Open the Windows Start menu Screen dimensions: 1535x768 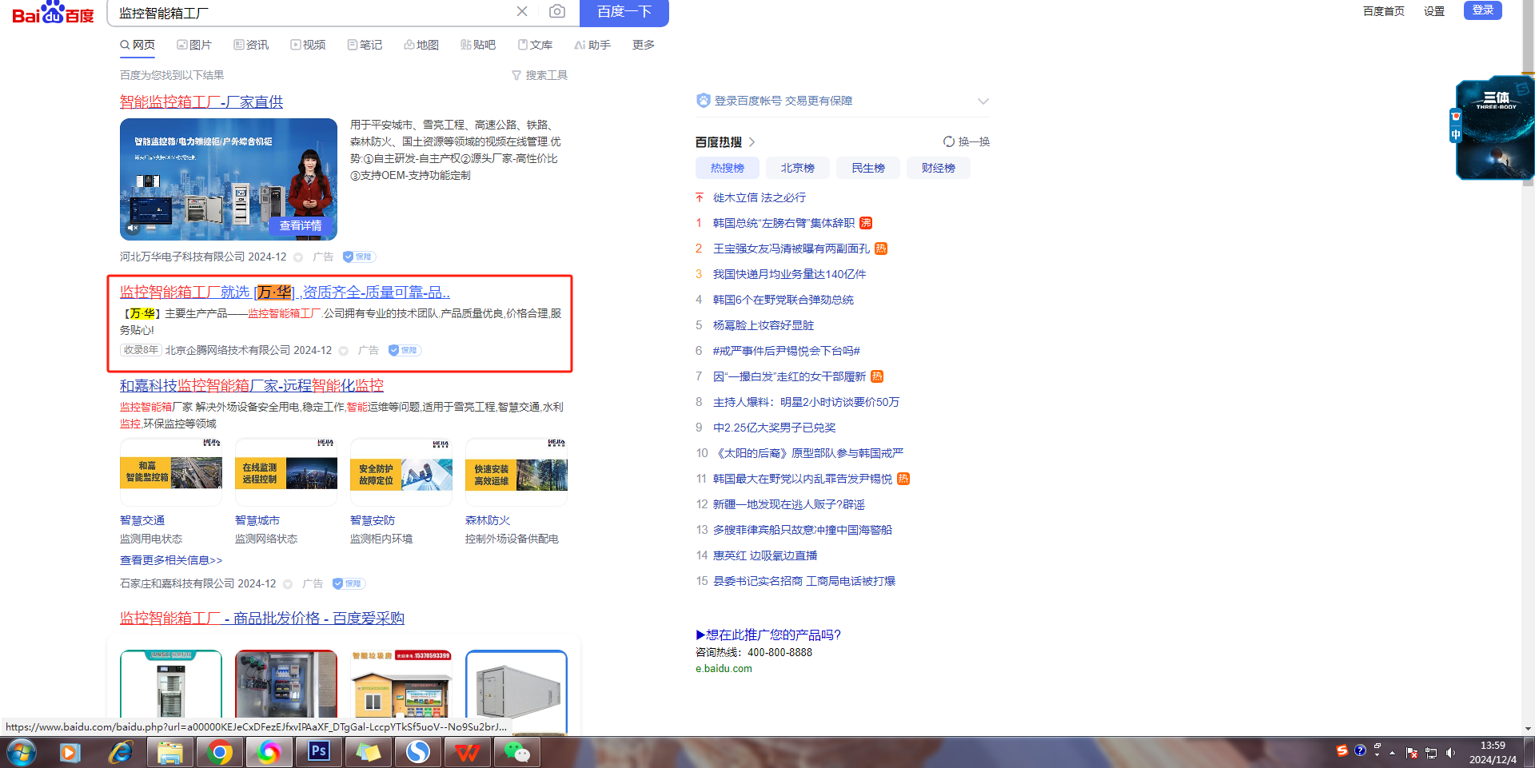(22, 752)
